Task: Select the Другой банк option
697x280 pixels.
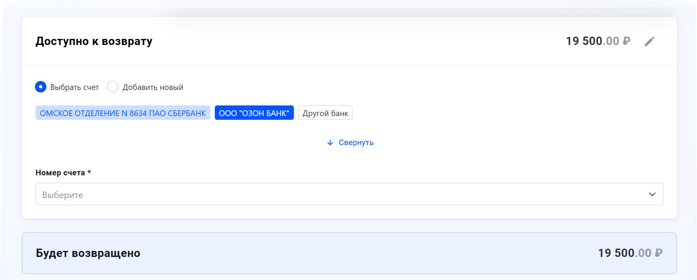Action: coord(325,113)
